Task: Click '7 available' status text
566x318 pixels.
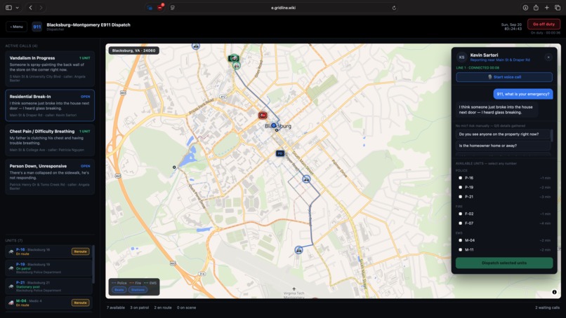Action: [x=115, y=307]
